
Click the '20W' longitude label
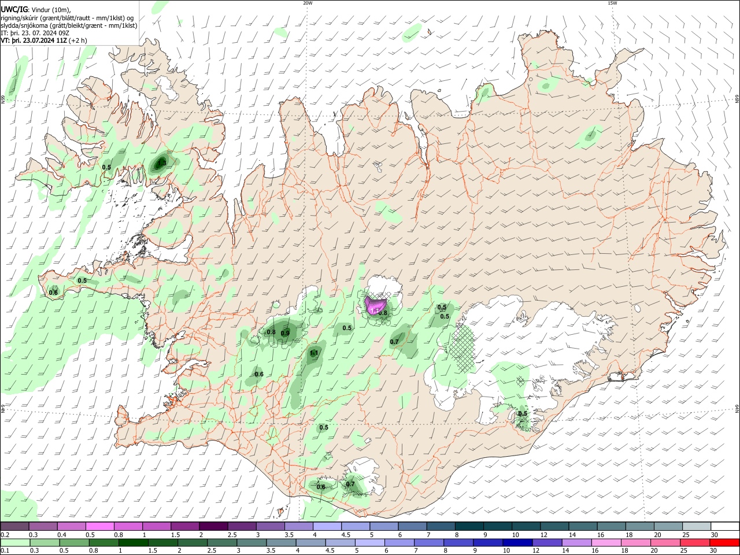pos(308,3)
